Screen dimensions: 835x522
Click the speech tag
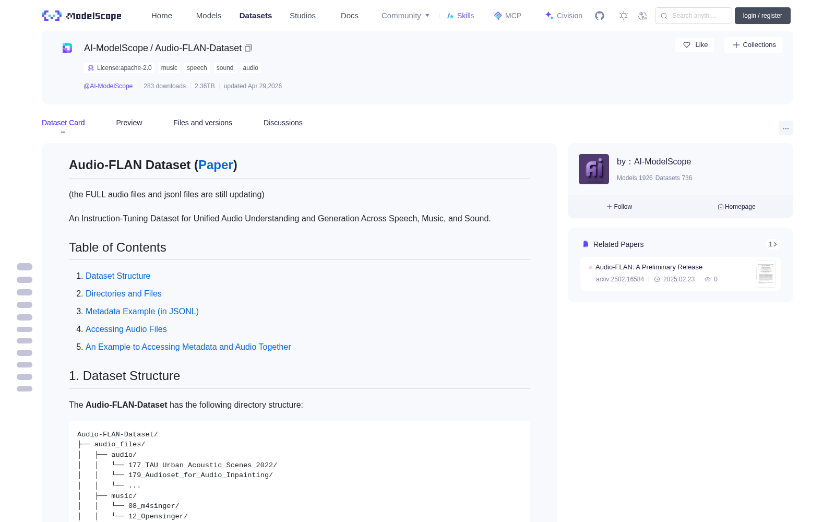pos(197,68)
